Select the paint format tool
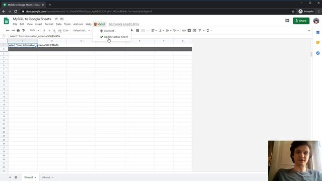Screen dimensions: 322x181 (24, 31)
